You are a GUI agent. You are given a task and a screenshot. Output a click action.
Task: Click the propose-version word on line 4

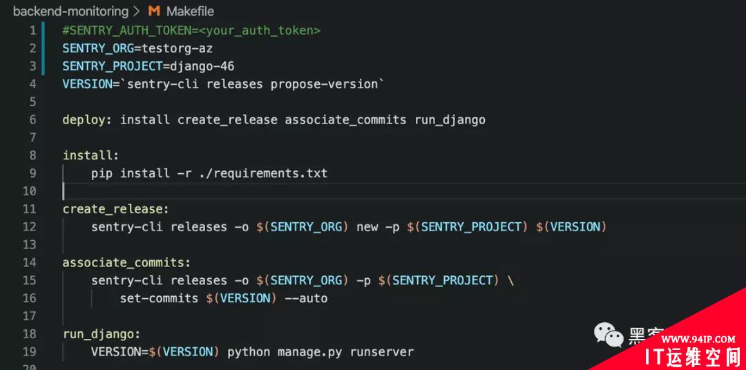click(325, 84)
